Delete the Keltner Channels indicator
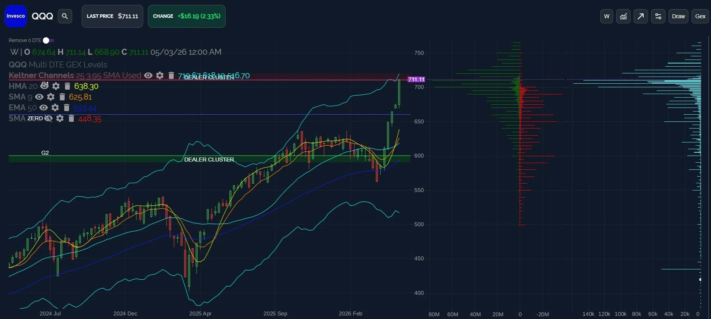The height and width of the screenshot is (319, 711). (x=171, y=75)
